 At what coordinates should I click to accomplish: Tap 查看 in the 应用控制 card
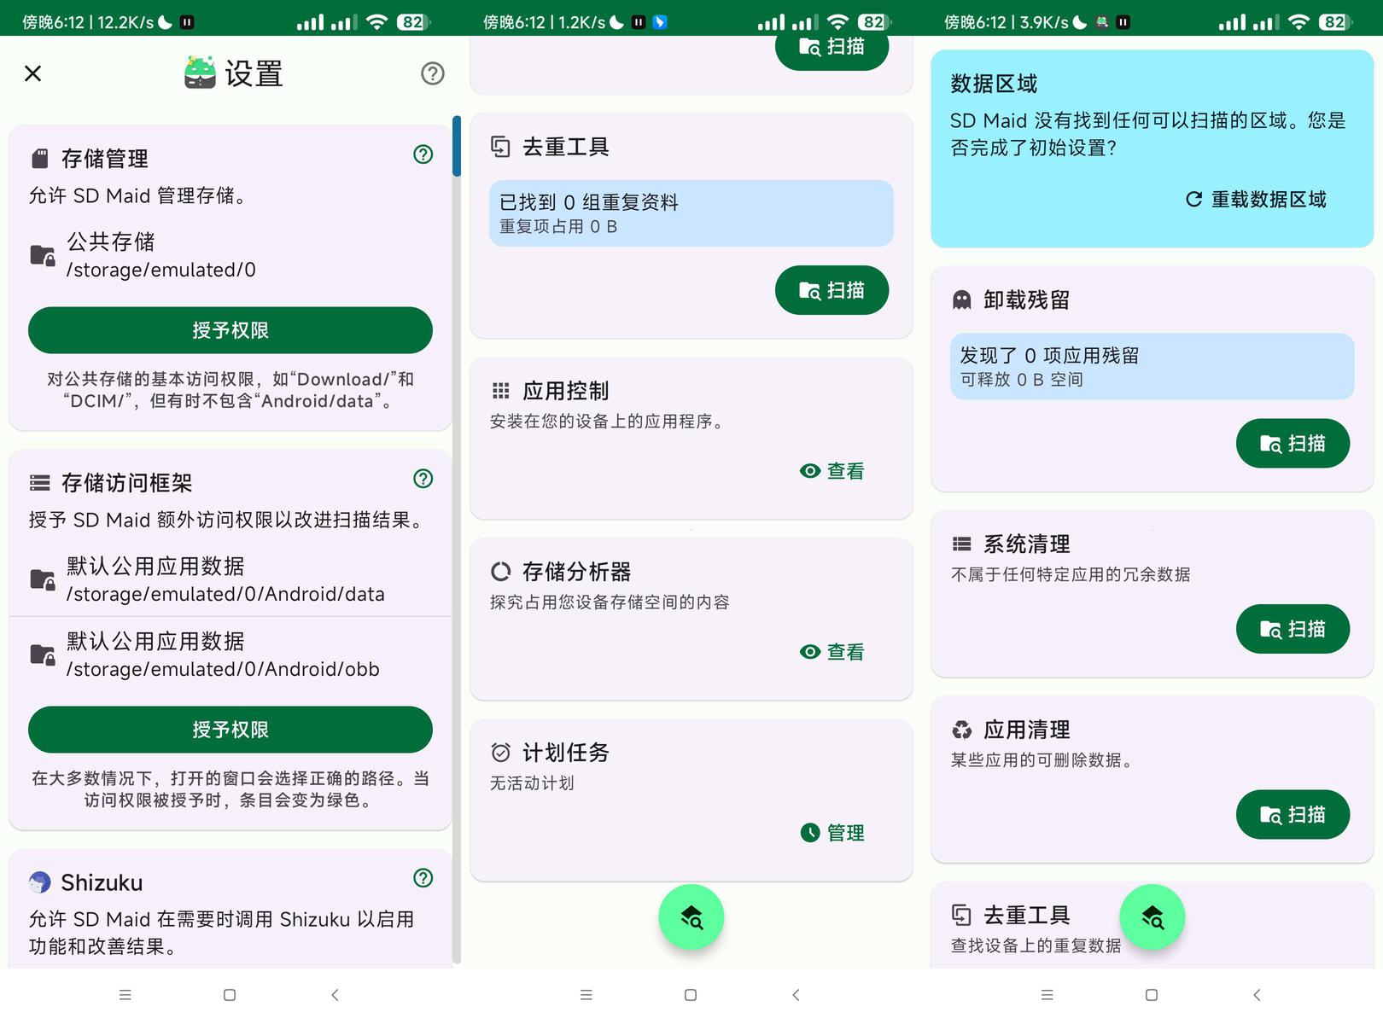[832, 471]
